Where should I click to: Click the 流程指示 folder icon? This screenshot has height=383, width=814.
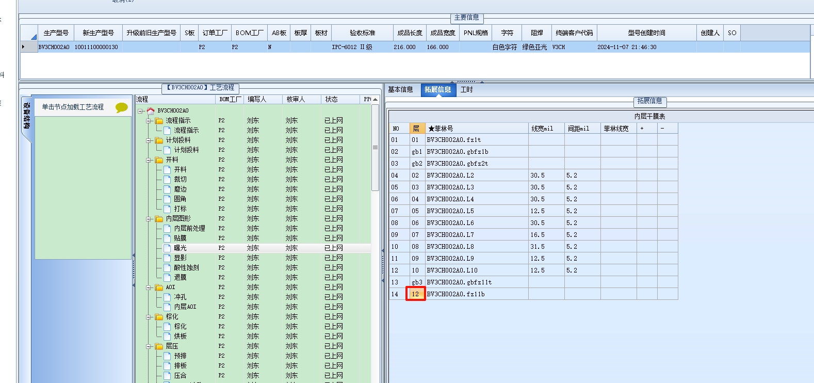pyautogui.click(x=159, y=120)
